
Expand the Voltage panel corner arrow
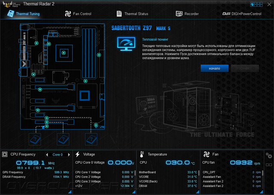point(134,192)
